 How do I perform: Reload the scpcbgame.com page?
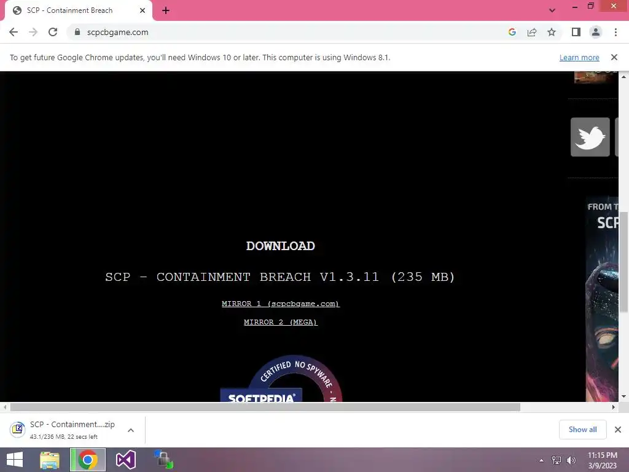click(53, 32)
